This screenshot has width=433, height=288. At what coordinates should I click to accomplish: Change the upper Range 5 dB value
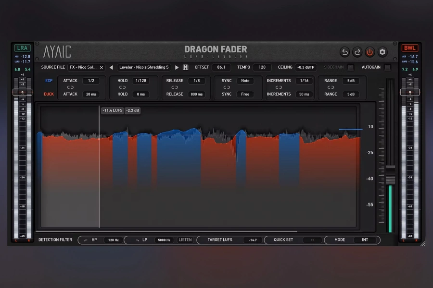pyautogui.click(x=351, y=81)
